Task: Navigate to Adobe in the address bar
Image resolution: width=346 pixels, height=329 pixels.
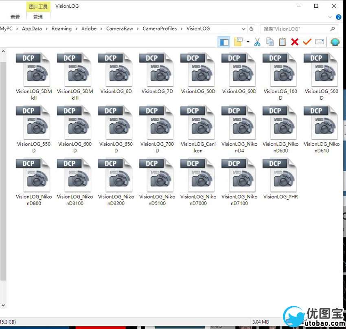Action: pos(89,28)
